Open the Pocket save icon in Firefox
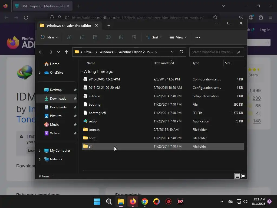The width and height of the screenshot is (277, 208). (x=241, y=17)
